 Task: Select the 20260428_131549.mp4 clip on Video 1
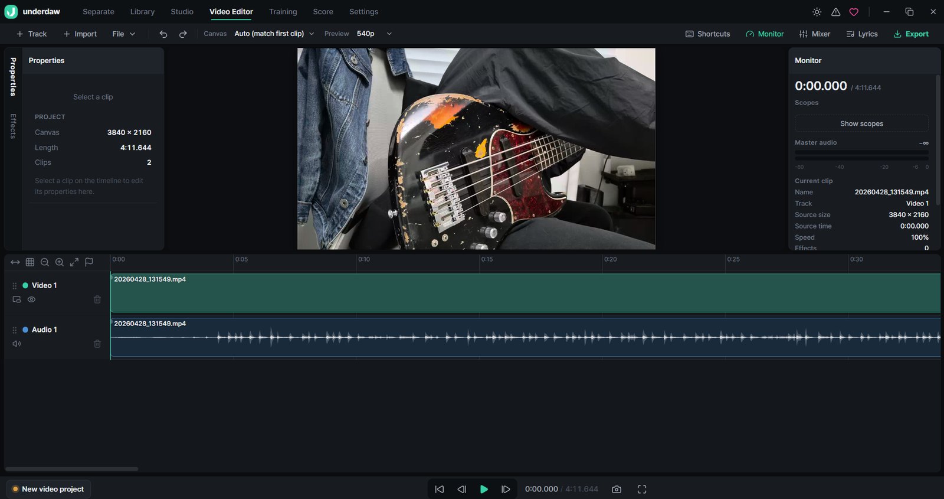[x=525, y=293]
